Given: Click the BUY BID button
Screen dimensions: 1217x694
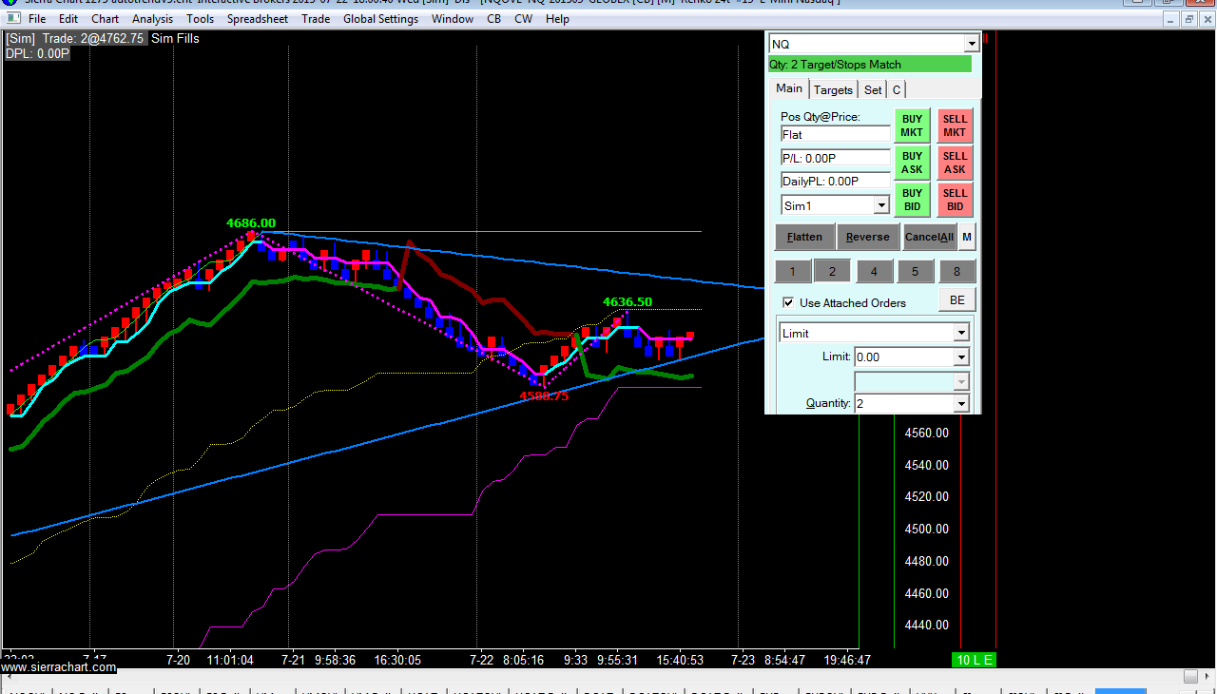Looking at the screenshot, I should [x=913, y=200].
